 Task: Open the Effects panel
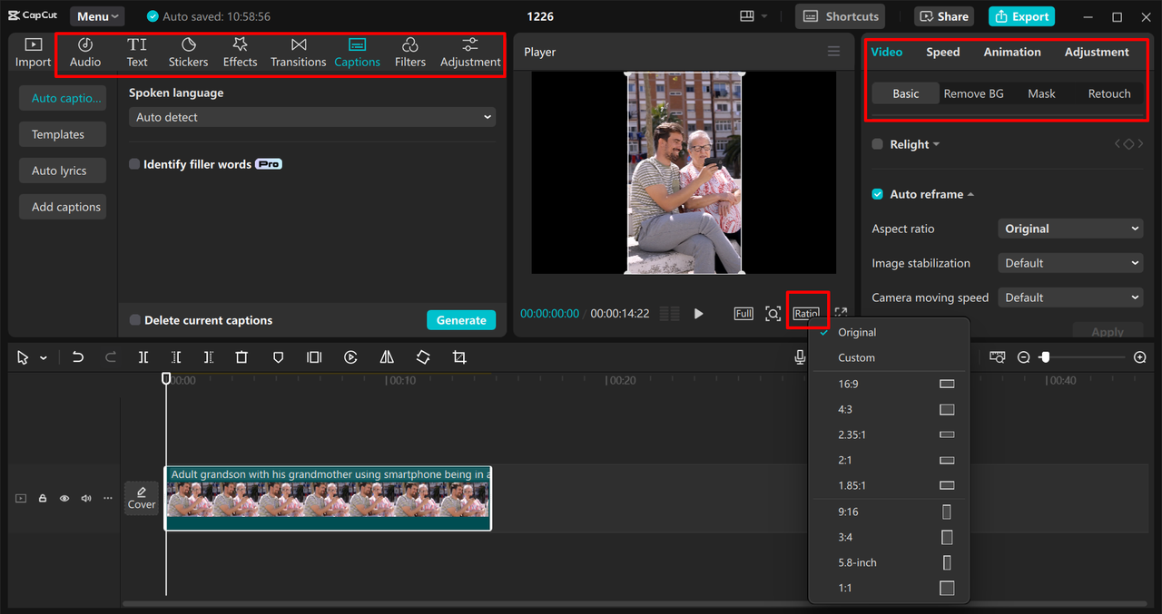240,53
